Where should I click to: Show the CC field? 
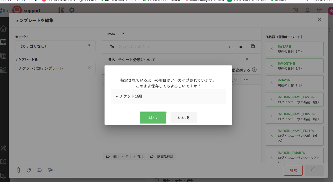(231, 47)
